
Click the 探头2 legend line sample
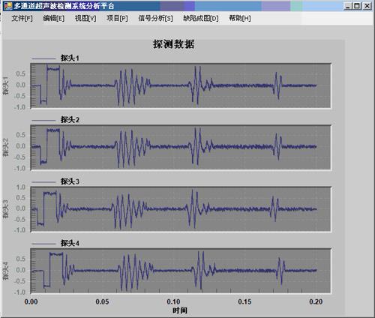pyautogui.click(x=43, y=121)
